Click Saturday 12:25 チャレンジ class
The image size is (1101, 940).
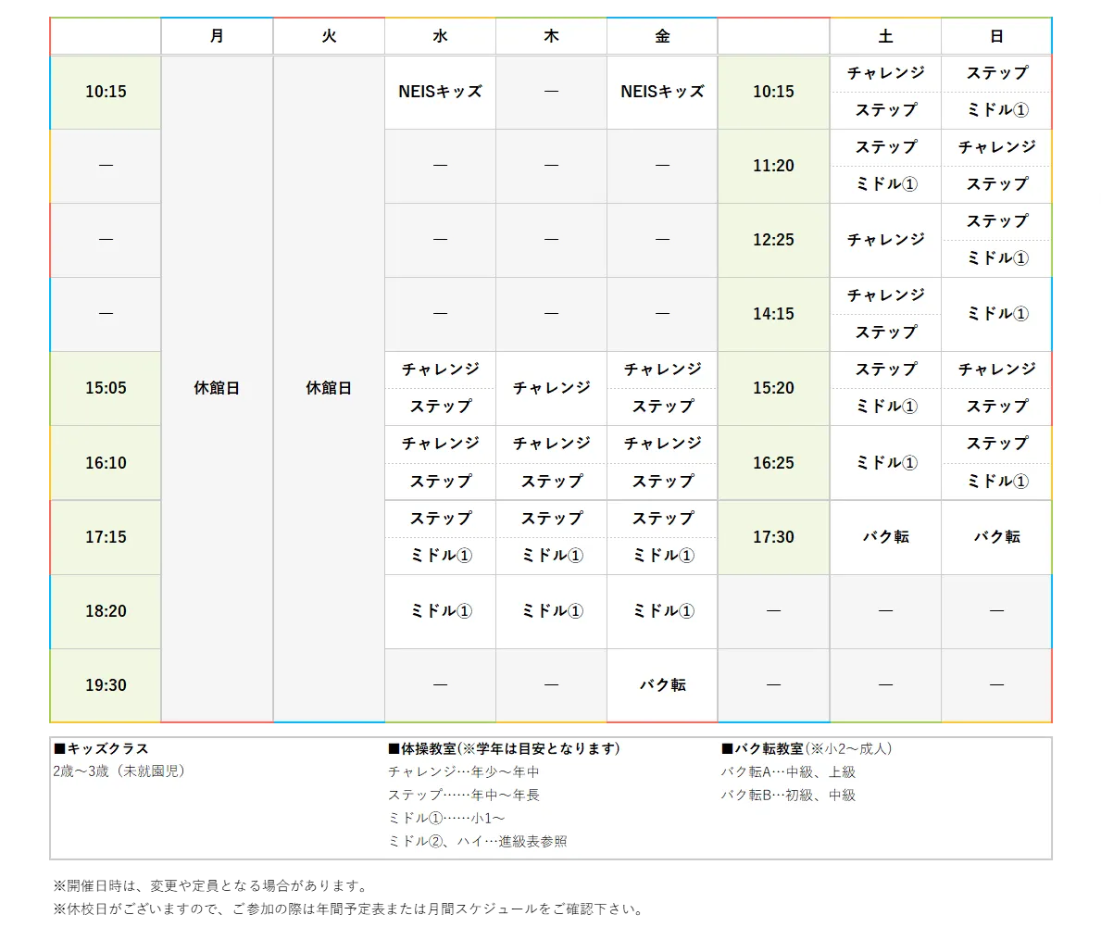(885, 240)
